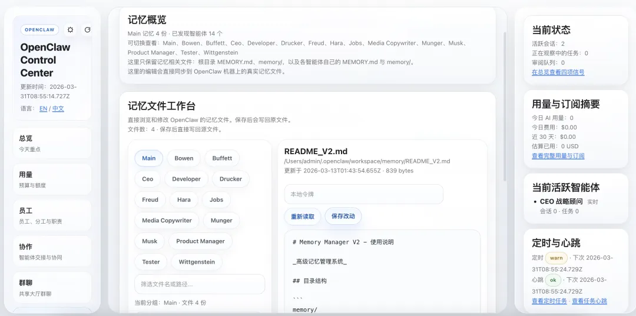The height and width of the screenshot is (316, 636).
Task: Click the CEO 战略顾问 agent entry
Action: pos(561,201)
